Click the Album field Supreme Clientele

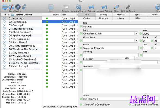110,48
